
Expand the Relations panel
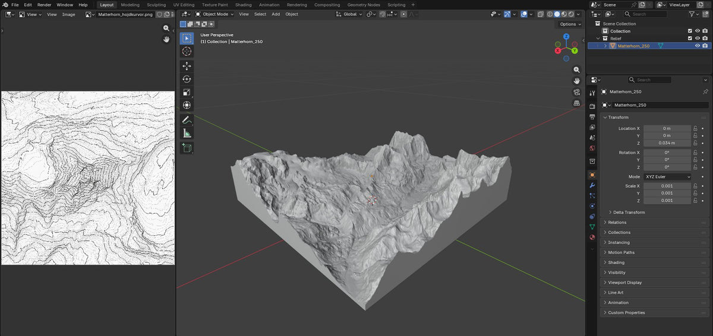(617, 223)
